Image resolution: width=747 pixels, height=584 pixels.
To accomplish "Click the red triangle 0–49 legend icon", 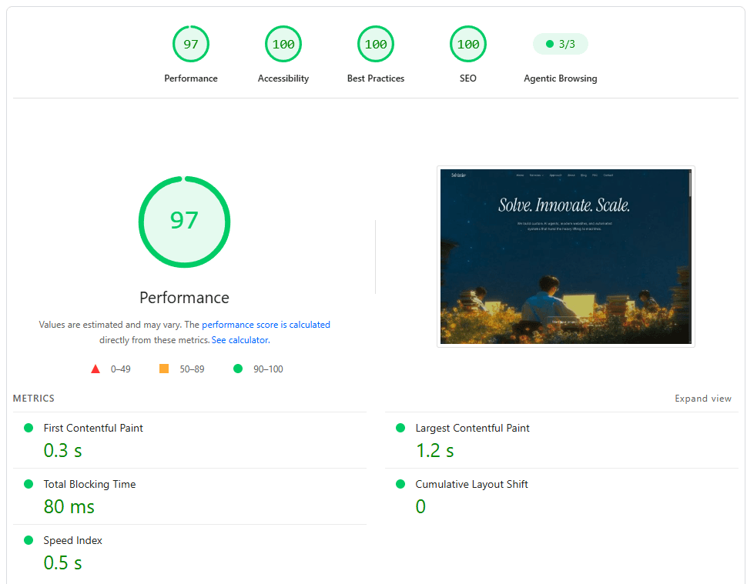I will (x=95, y=369).
